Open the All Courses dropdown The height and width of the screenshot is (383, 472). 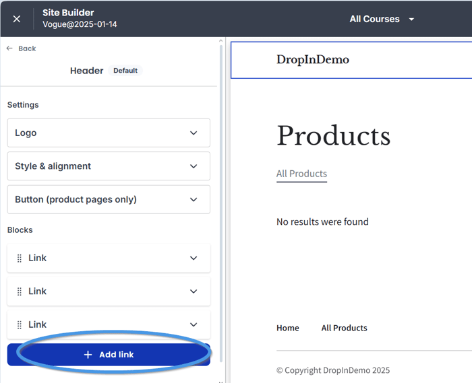coord(382,19)
